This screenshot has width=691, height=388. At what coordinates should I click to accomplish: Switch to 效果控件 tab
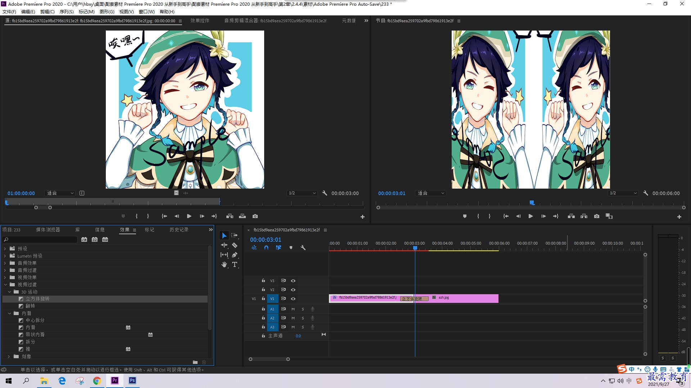(200, 20)
